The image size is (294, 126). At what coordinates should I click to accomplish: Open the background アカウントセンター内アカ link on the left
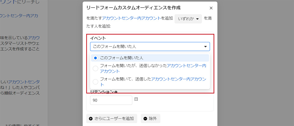tap(19, 16)
